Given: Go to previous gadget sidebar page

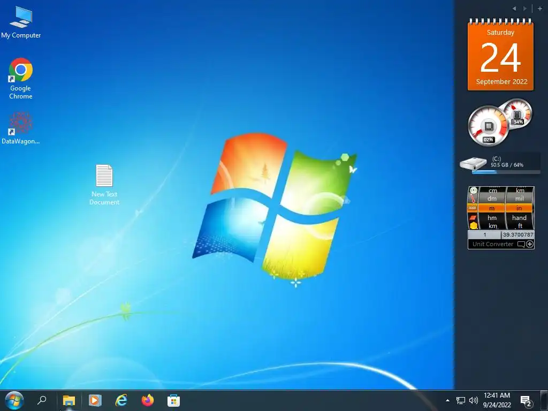Looking at the screenshot, I should (x=514, y=9).
